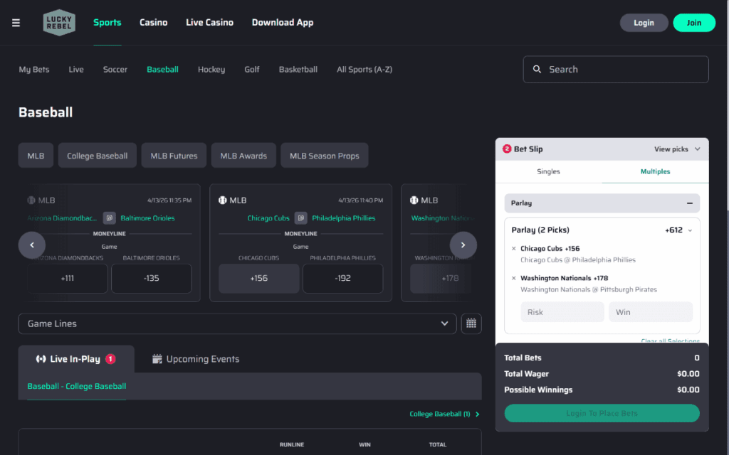
Task: Expand parlay odds +612 chevron
Action: [690, 230]
